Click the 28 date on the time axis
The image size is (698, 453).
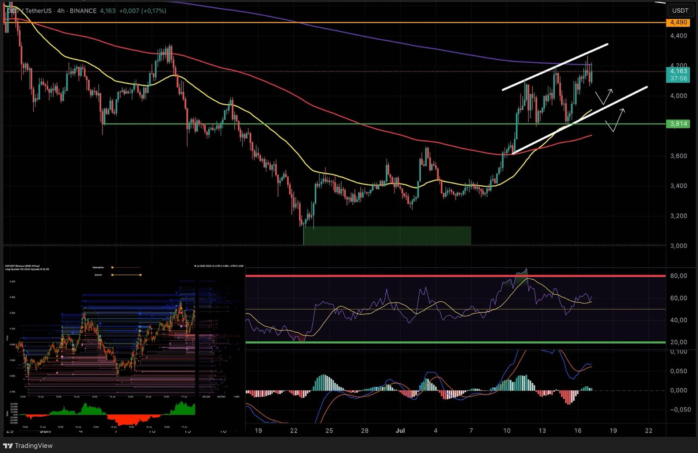click(365, 430)
